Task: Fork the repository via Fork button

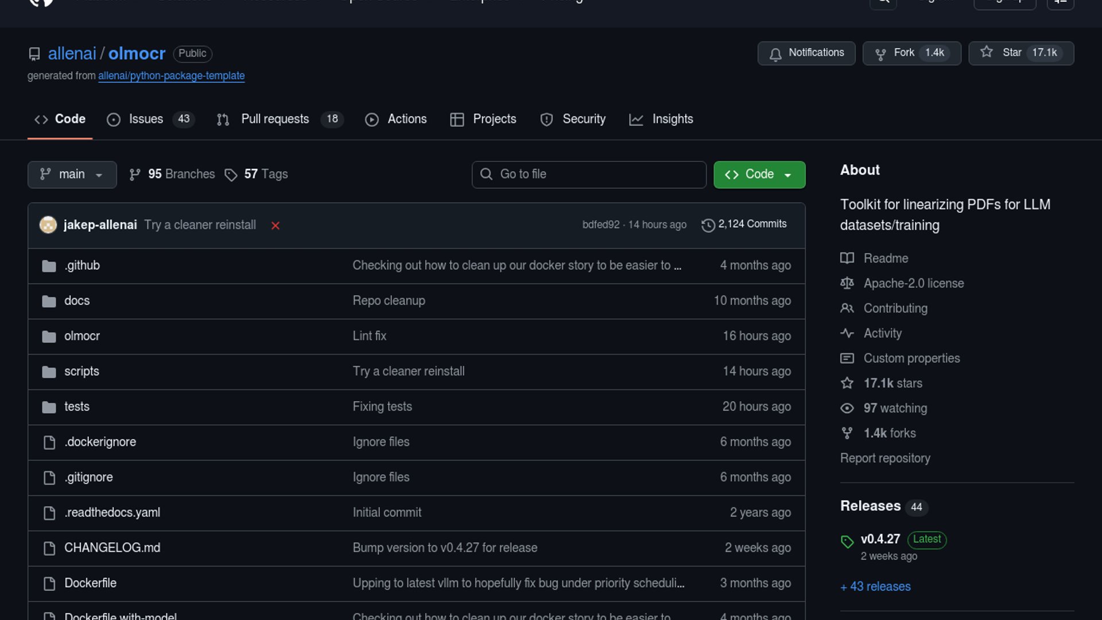Action: tap(911, 53)
